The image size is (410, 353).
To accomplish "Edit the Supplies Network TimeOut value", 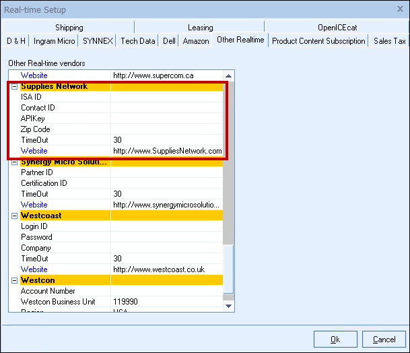I will 167,140.
